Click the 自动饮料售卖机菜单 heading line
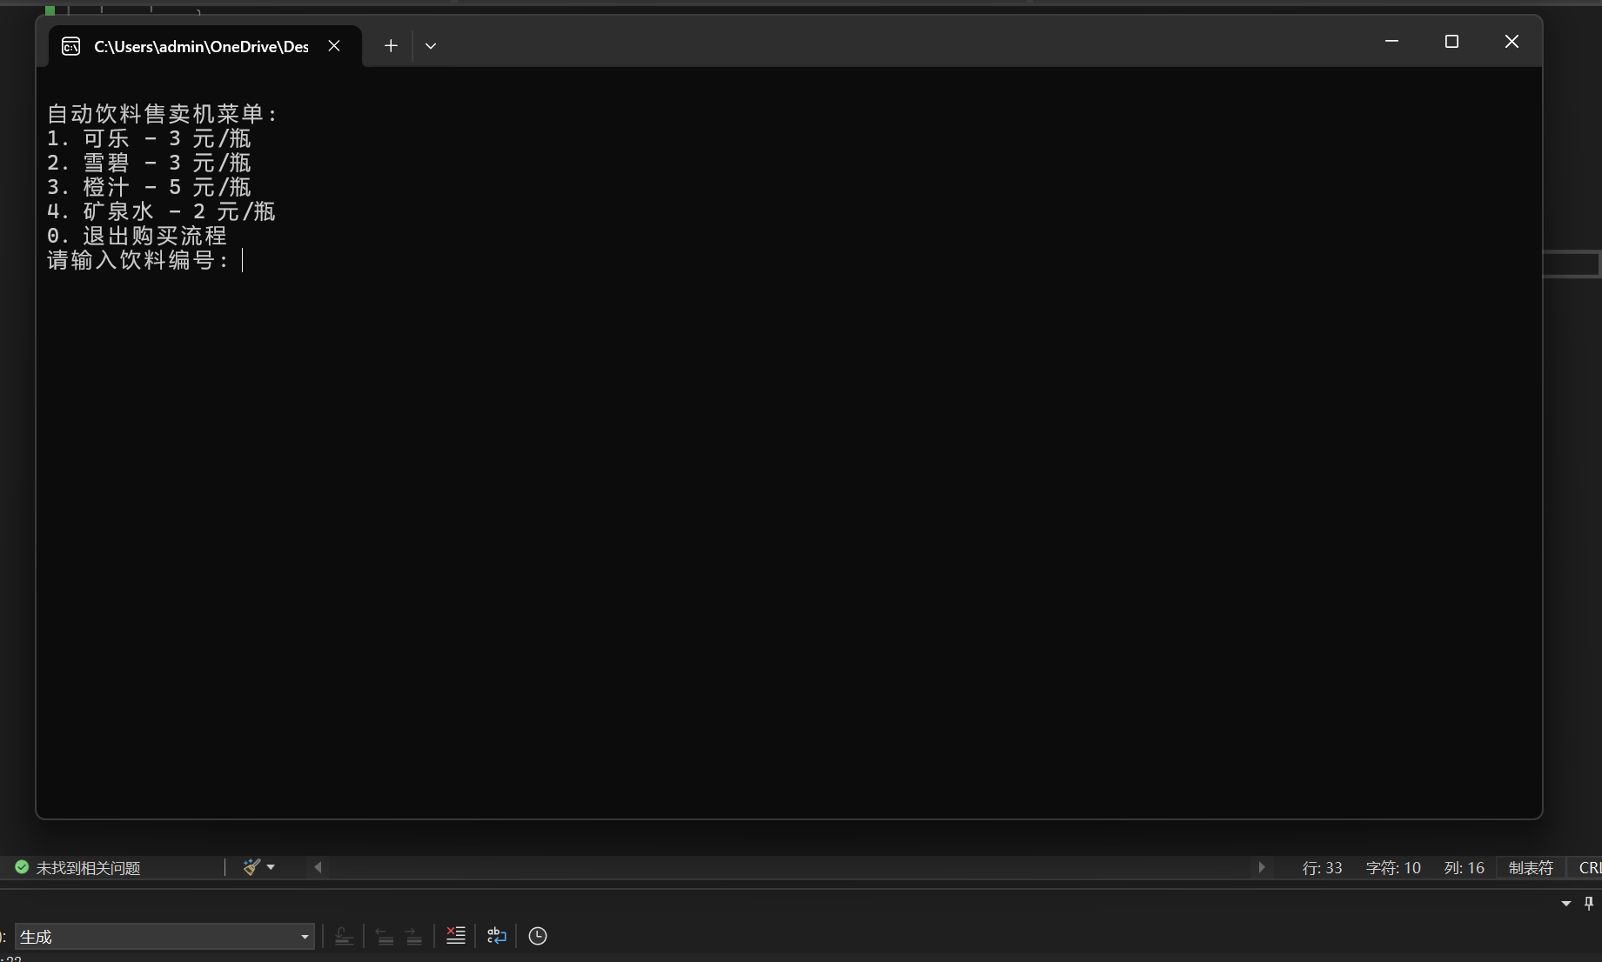 pos(163,114)
